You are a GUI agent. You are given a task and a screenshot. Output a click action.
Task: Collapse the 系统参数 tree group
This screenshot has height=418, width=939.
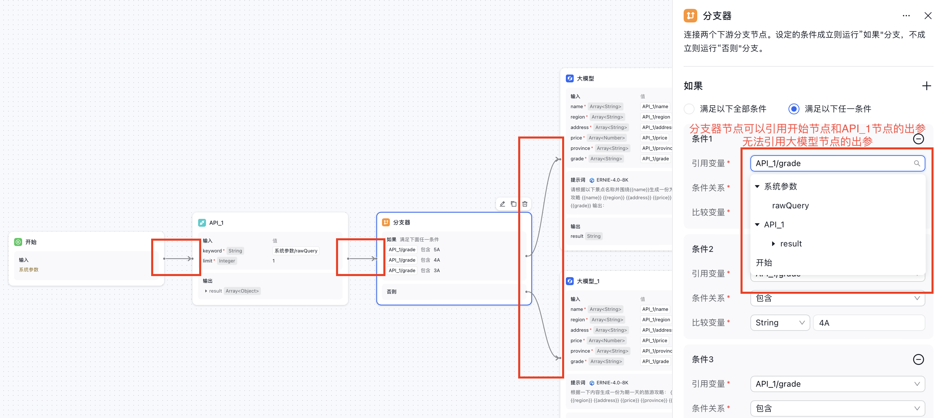[757, 187]
